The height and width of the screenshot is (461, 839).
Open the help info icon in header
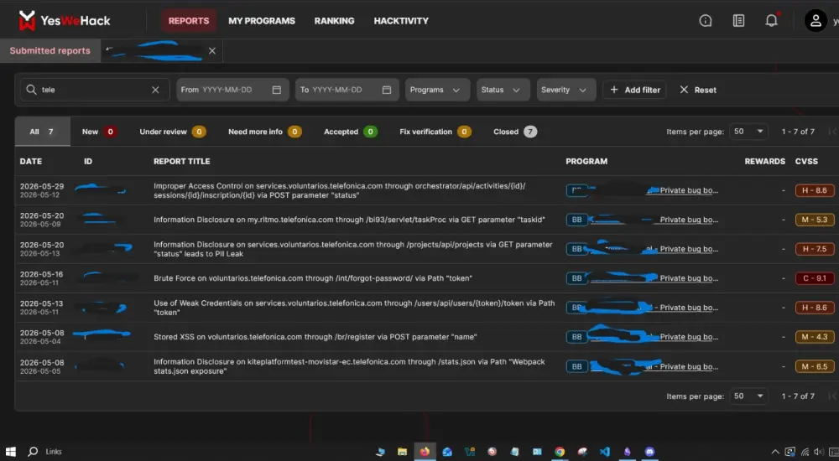click(706, 21)
